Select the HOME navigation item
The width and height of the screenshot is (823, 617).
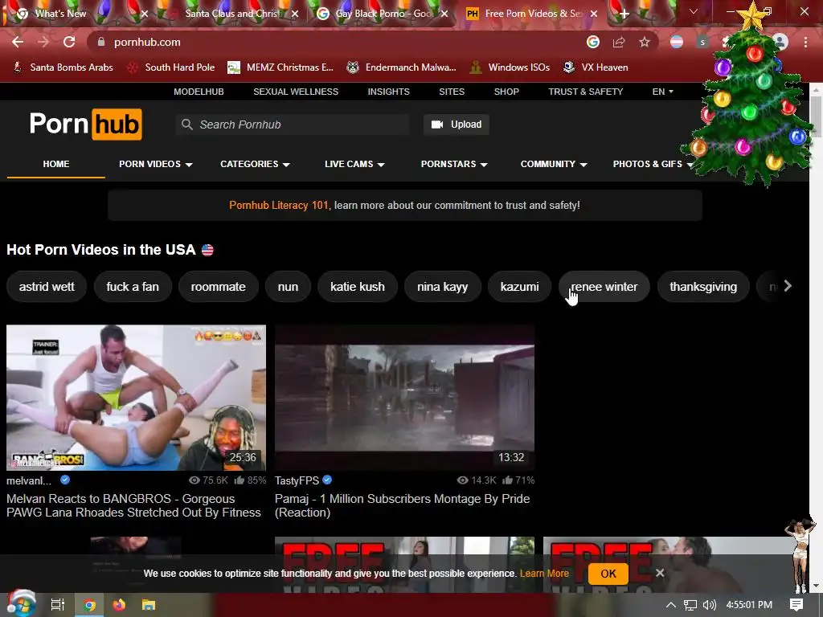[x=56, y=164]
